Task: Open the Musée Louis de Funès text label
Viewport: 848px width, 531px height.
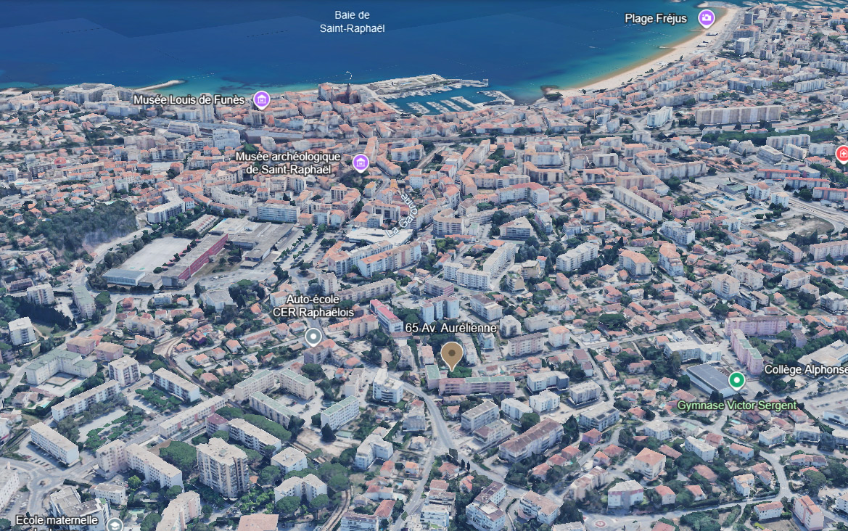Action: pyautogui.click(x=192, y=99)
